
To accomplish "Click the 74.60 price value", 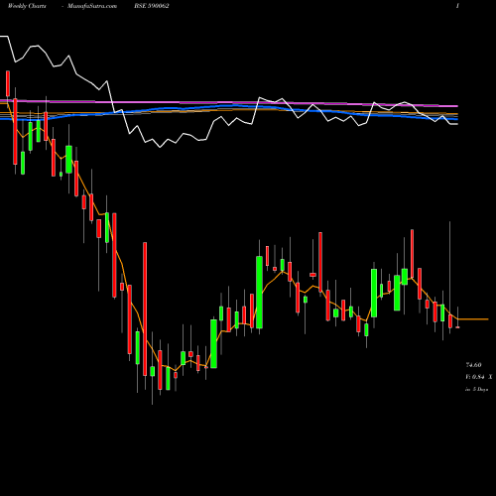I will coord(473,365).
